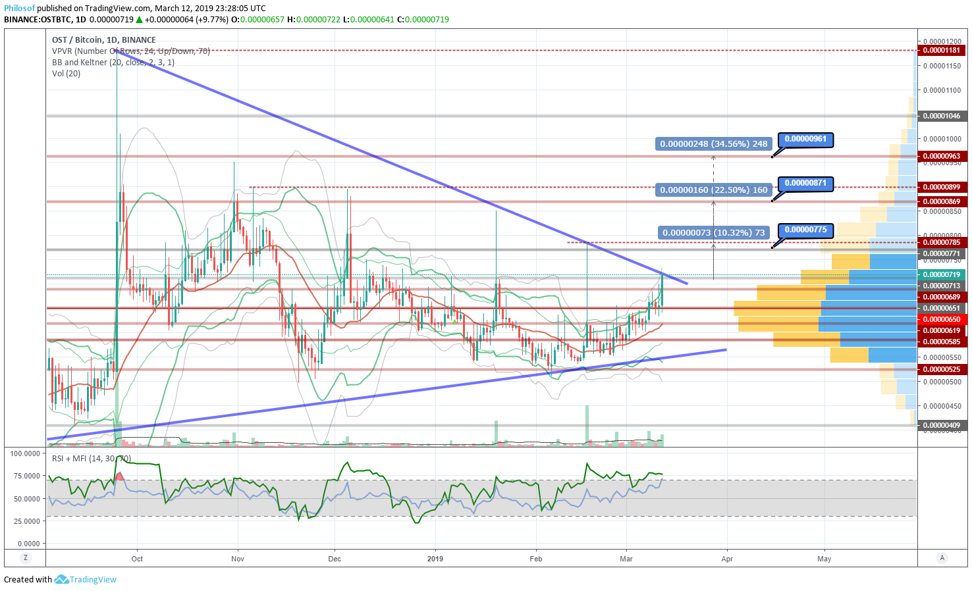Click the current price 0.00000719 axis label
The width and height of the screenshot is (972, 591).
click(942, 274)
